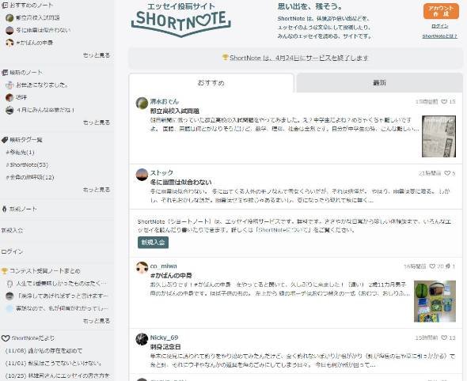Open the tag with (1) count in 最新タグ一覧
This screenshot has width=467, height=381.
[21, 153]
